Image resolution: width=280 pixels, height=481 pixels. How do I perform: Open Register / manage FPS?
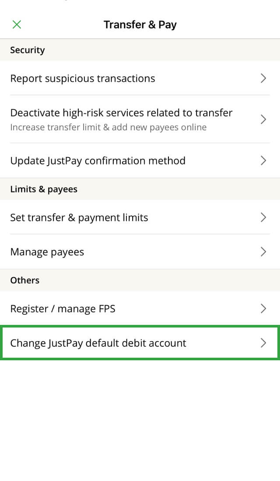[x=140, y=308]
